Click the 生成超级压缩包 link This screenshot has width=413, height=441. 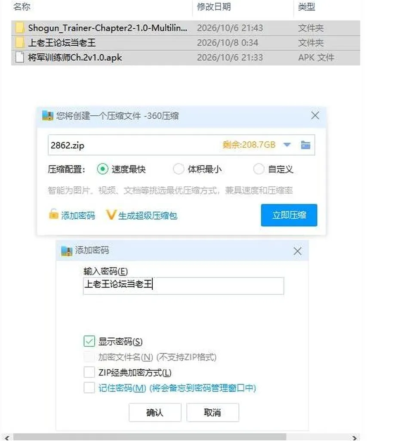[148, 216]
